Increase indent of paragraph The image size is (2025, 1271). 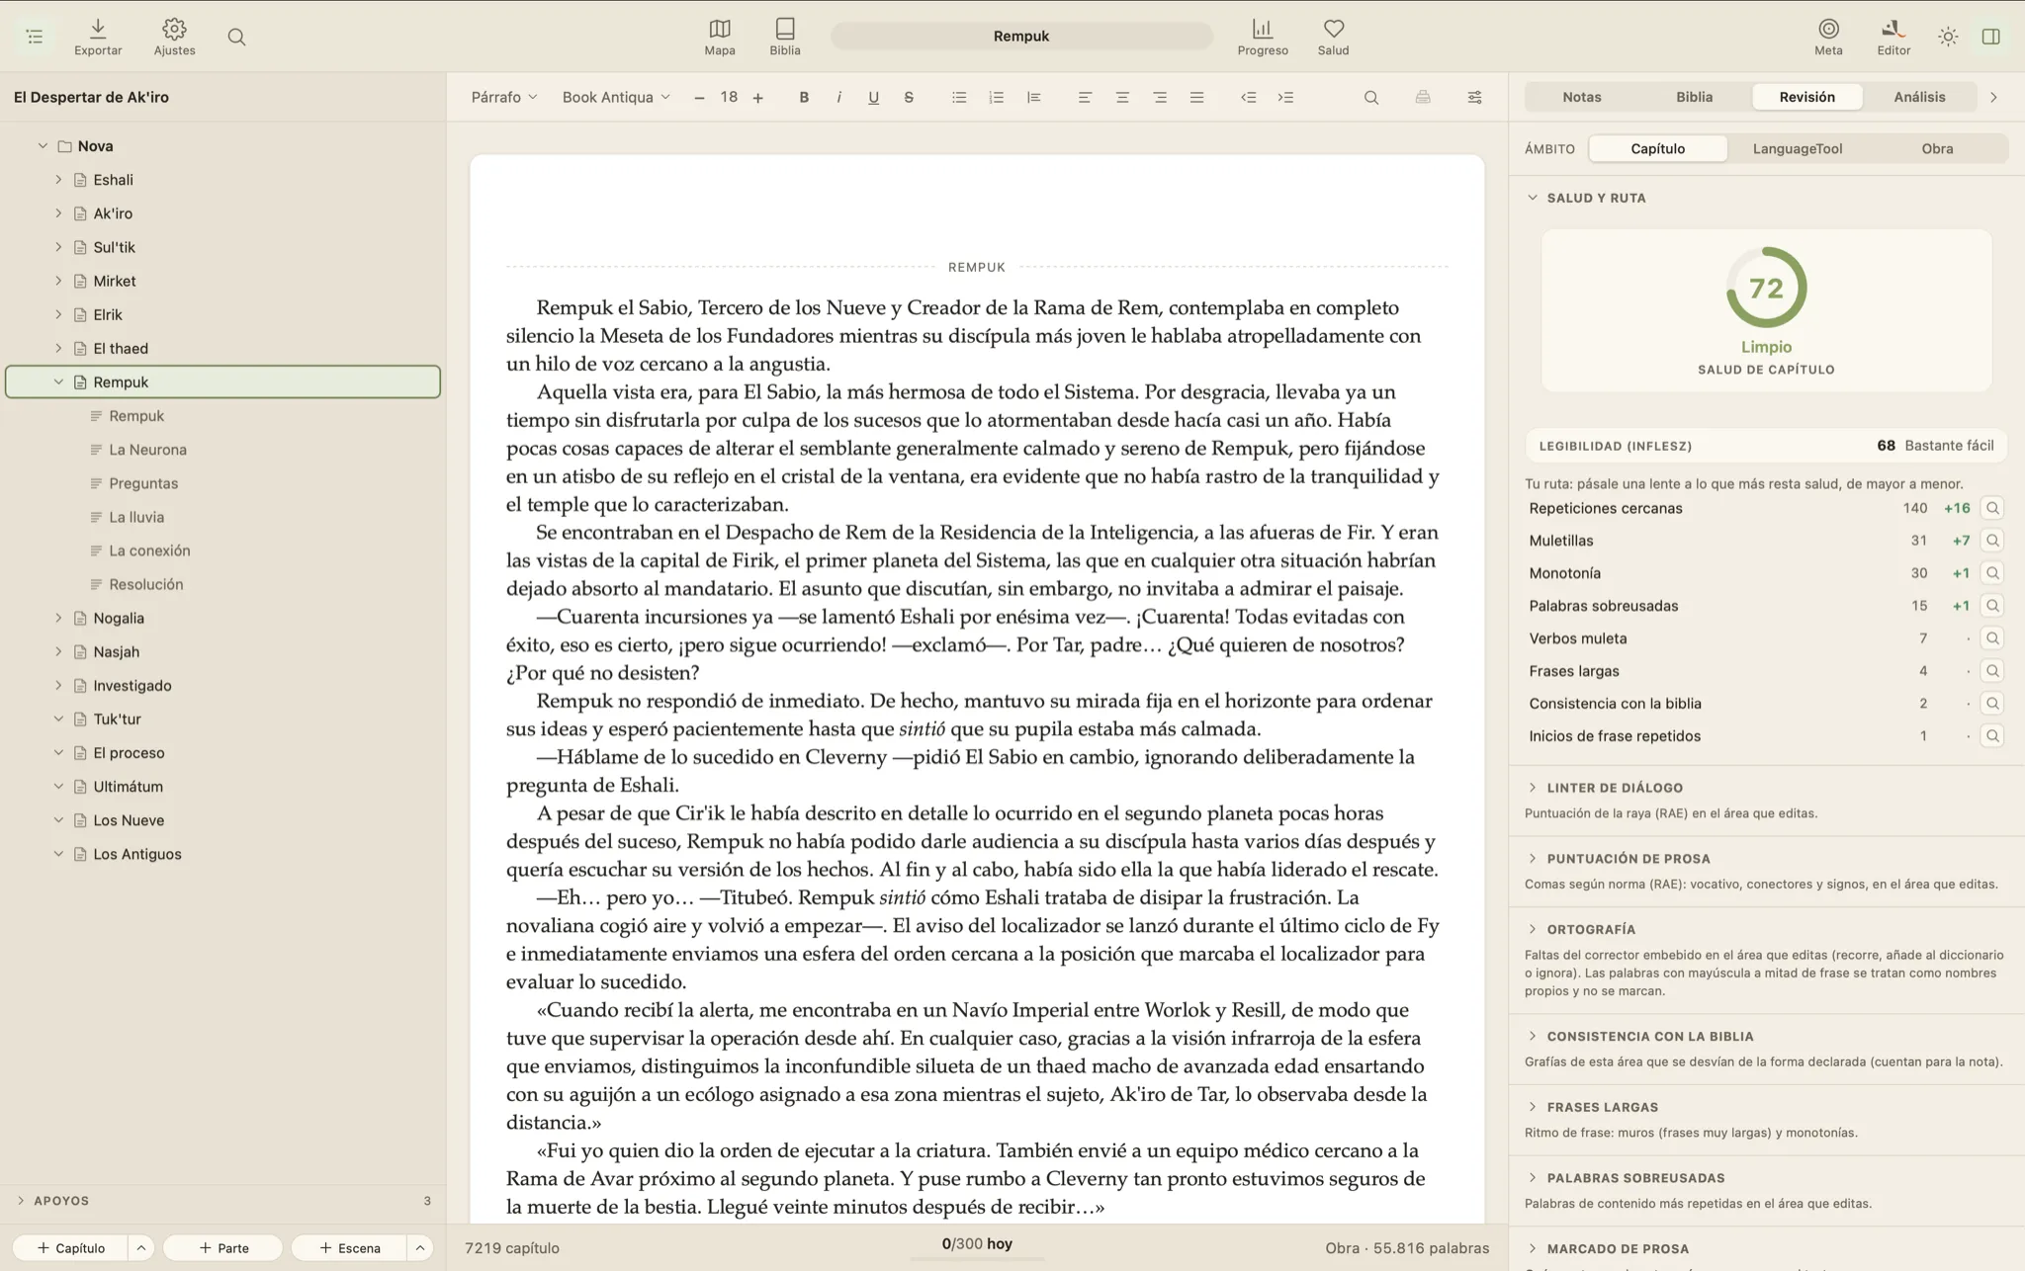(1285, 97)
